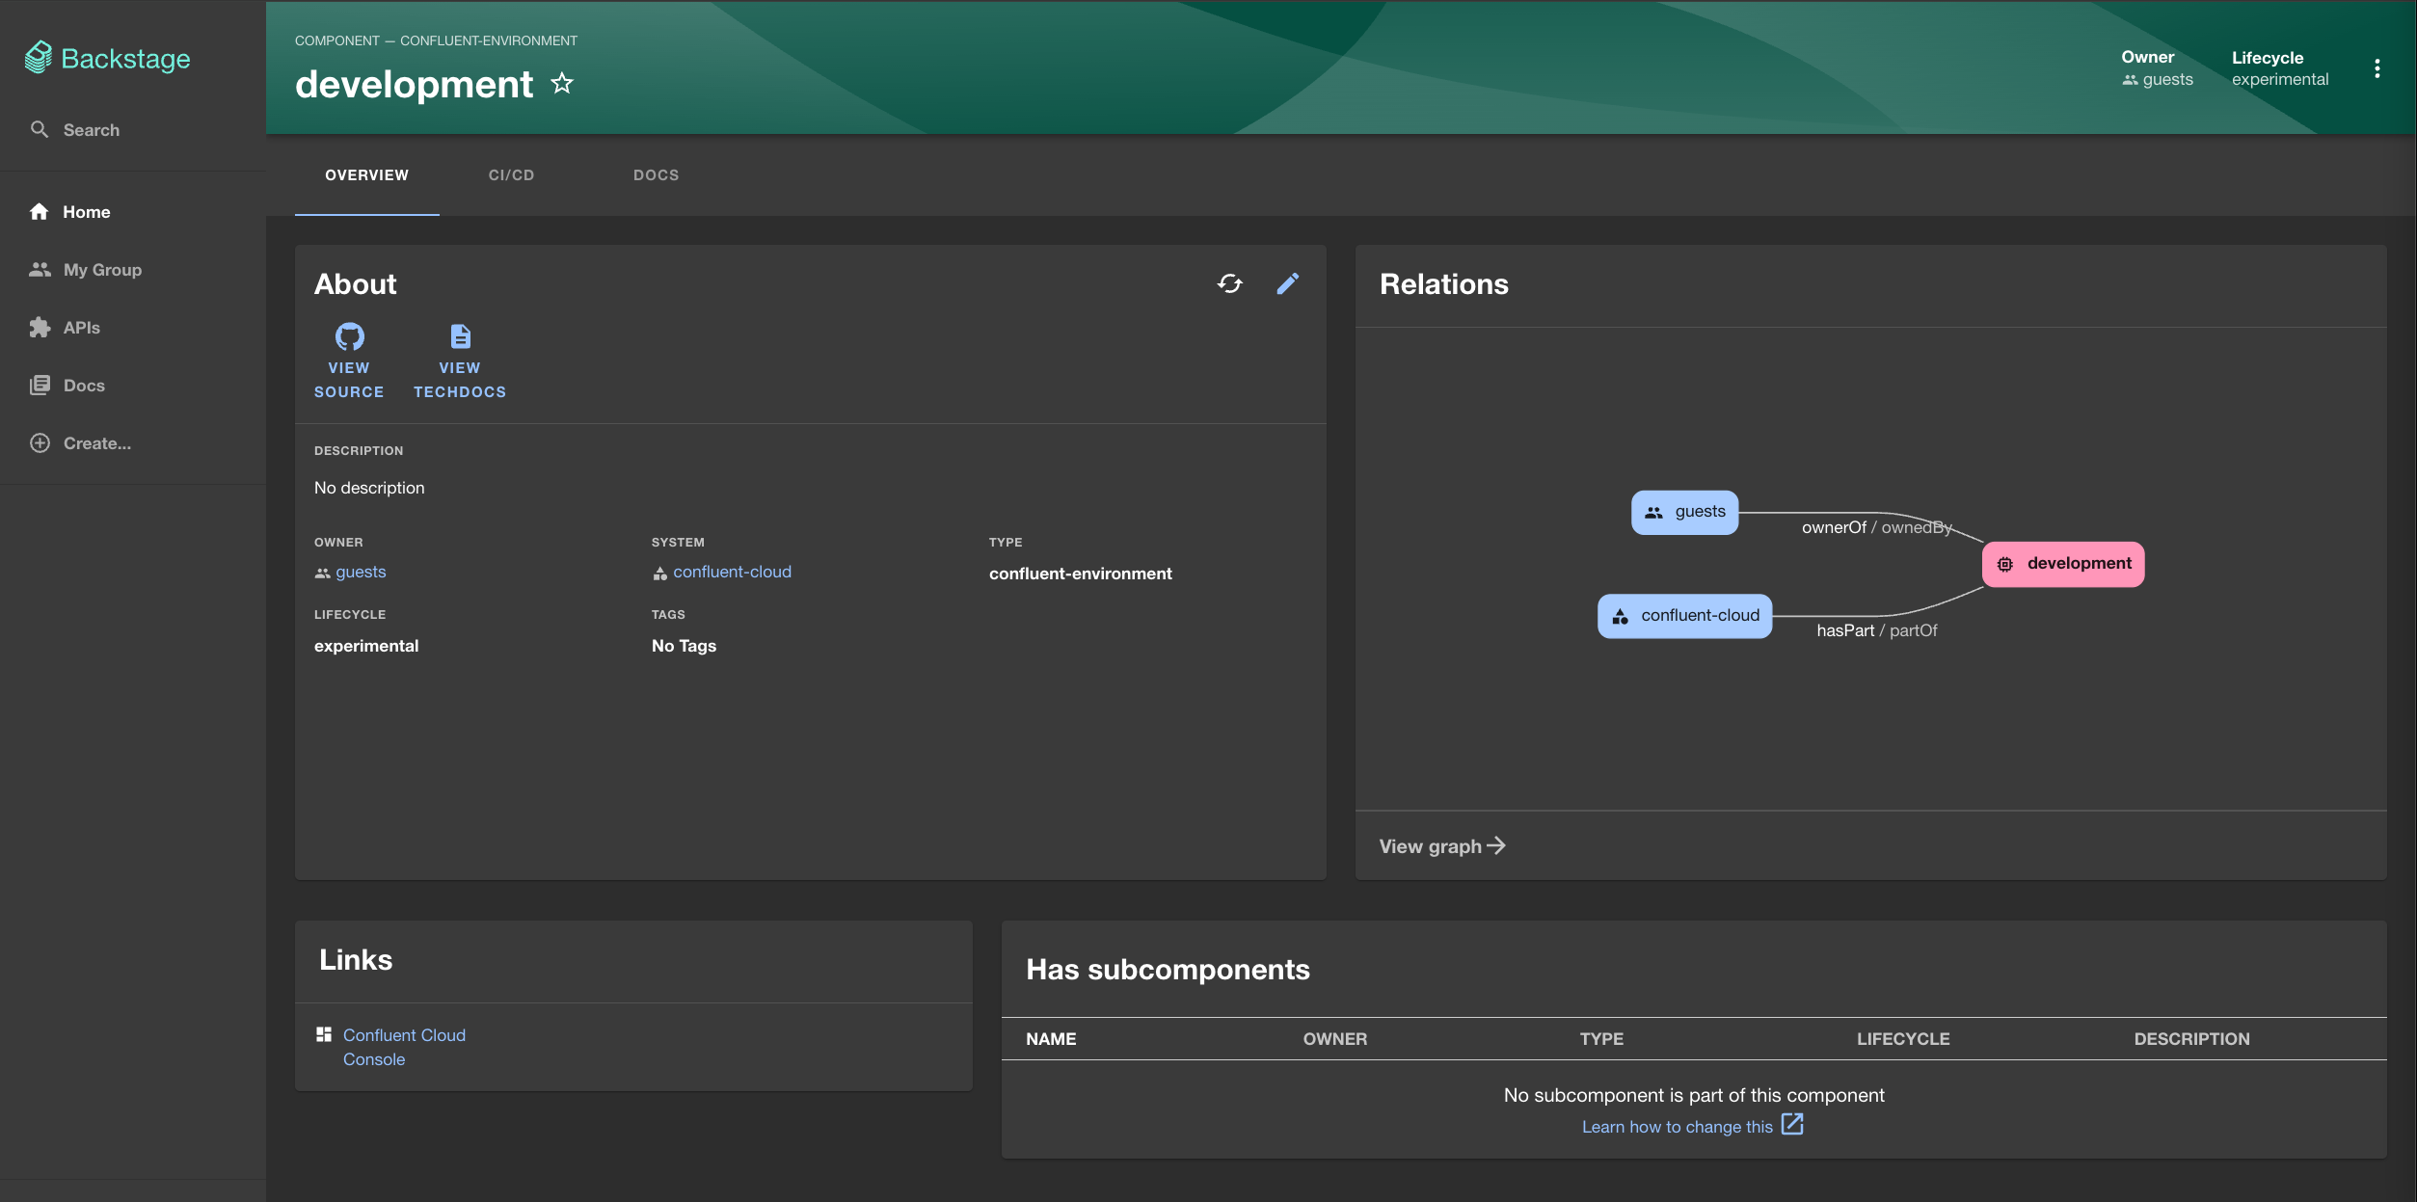Image resolution: width=2417 pixels, height=1202 pixels.
Task: Click the Docs library icon
Action: 40,385
